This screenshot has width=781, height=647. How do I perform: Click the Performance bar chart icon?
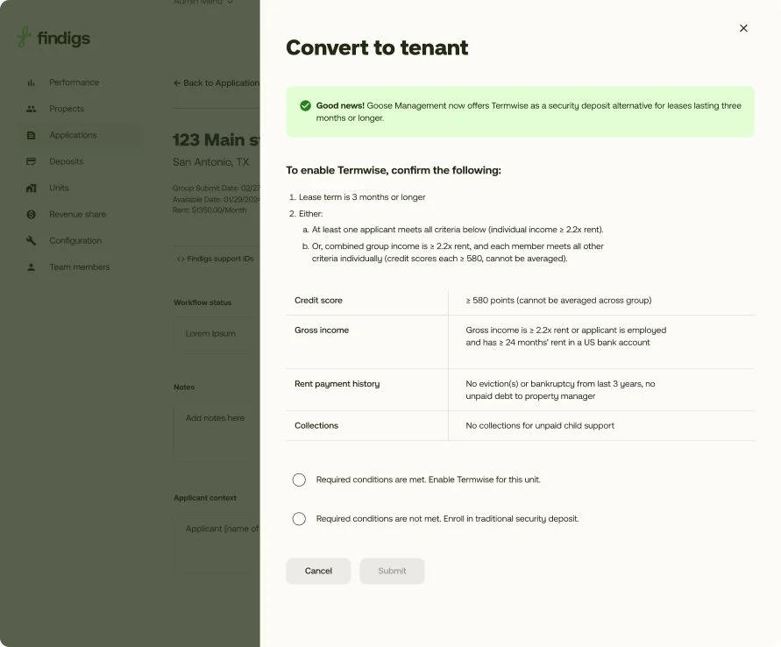(32, 82)
